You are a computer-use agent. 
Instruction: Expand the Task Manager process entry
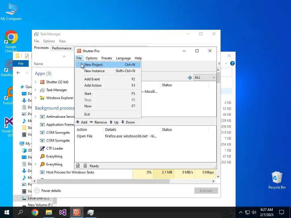pos(36,90)
